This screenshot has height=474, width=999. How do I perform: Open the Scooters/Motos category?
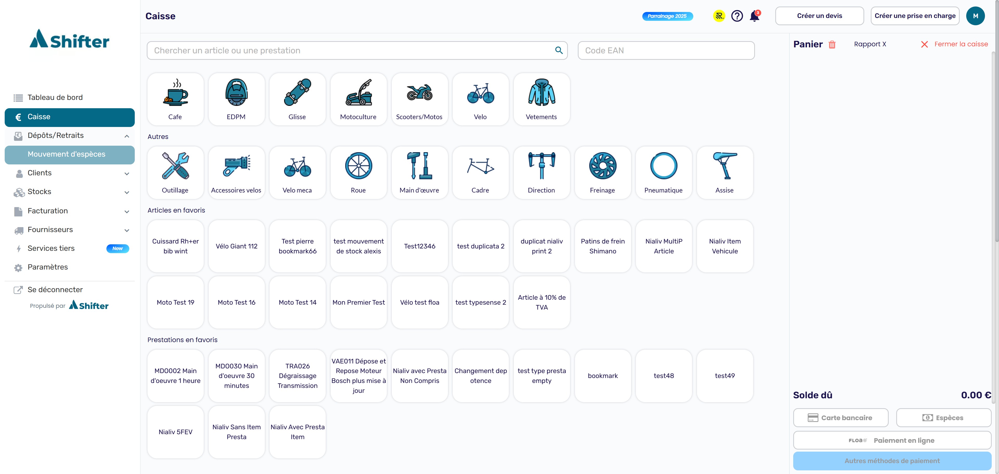tap(420, 99)
